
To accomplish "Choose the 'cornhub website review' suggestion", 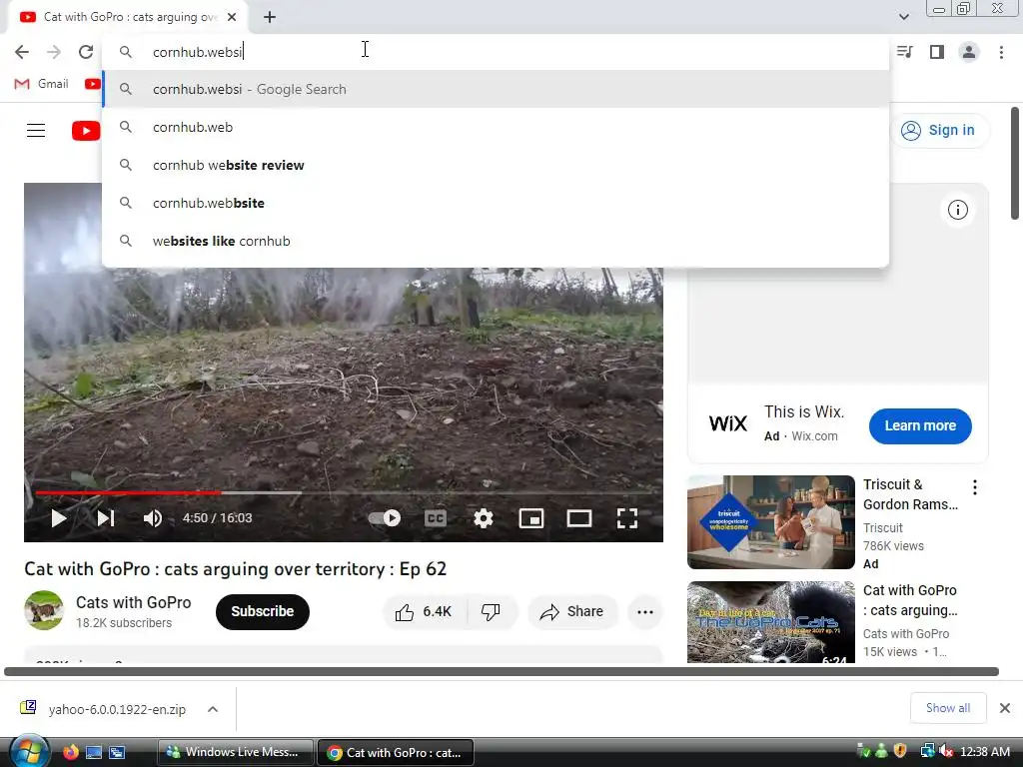I will (x=496, y=165).
